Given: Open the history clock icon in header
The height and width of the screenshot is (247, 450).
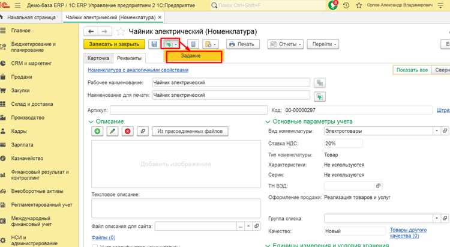Looking at the screenshot, I should [x=346, y=5].
